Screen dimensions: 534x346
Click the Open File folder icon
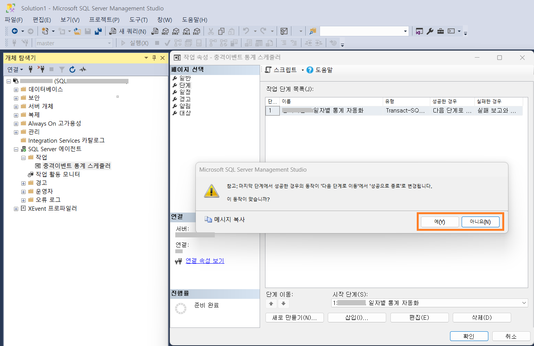pyautogui.click(x=77, y=31)
